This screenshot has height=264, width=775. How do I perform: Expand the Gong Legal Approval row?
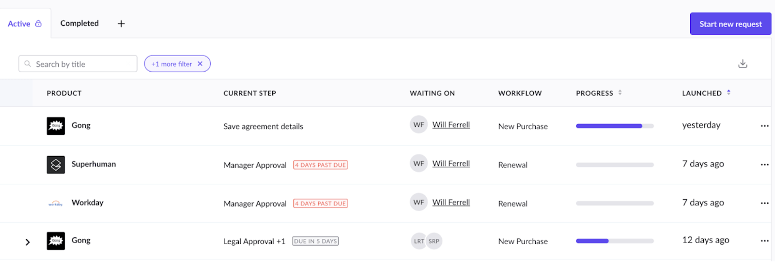click(x=28, y=242)
